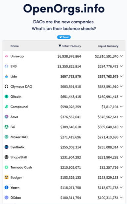Screen dimensions: 127x204
Task: Click the Gitcoin green logo icon
Action: tap(6, 96)
